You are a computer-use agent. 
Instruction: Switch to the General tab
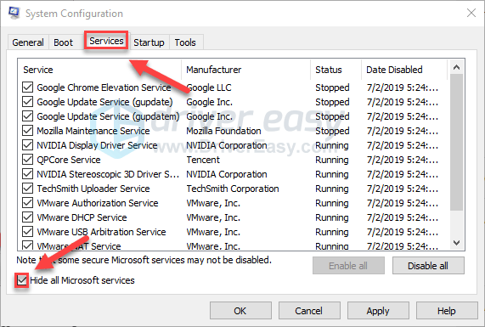tap(28, 42)
